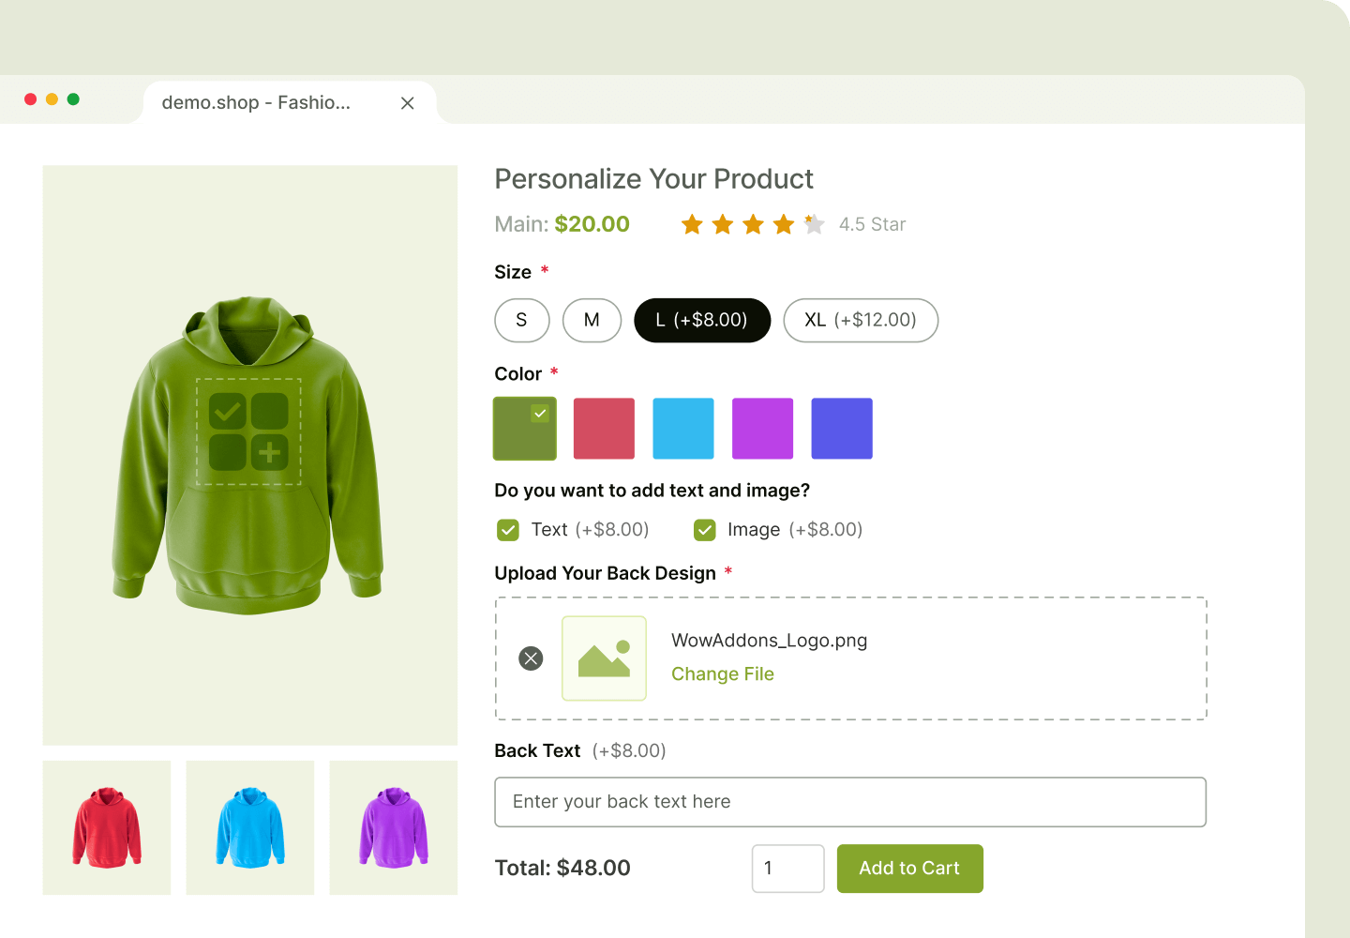This screenshot has width=1350, height=938.
Task: Click the Add to Cart button
Action: click(x=909, y=869)
